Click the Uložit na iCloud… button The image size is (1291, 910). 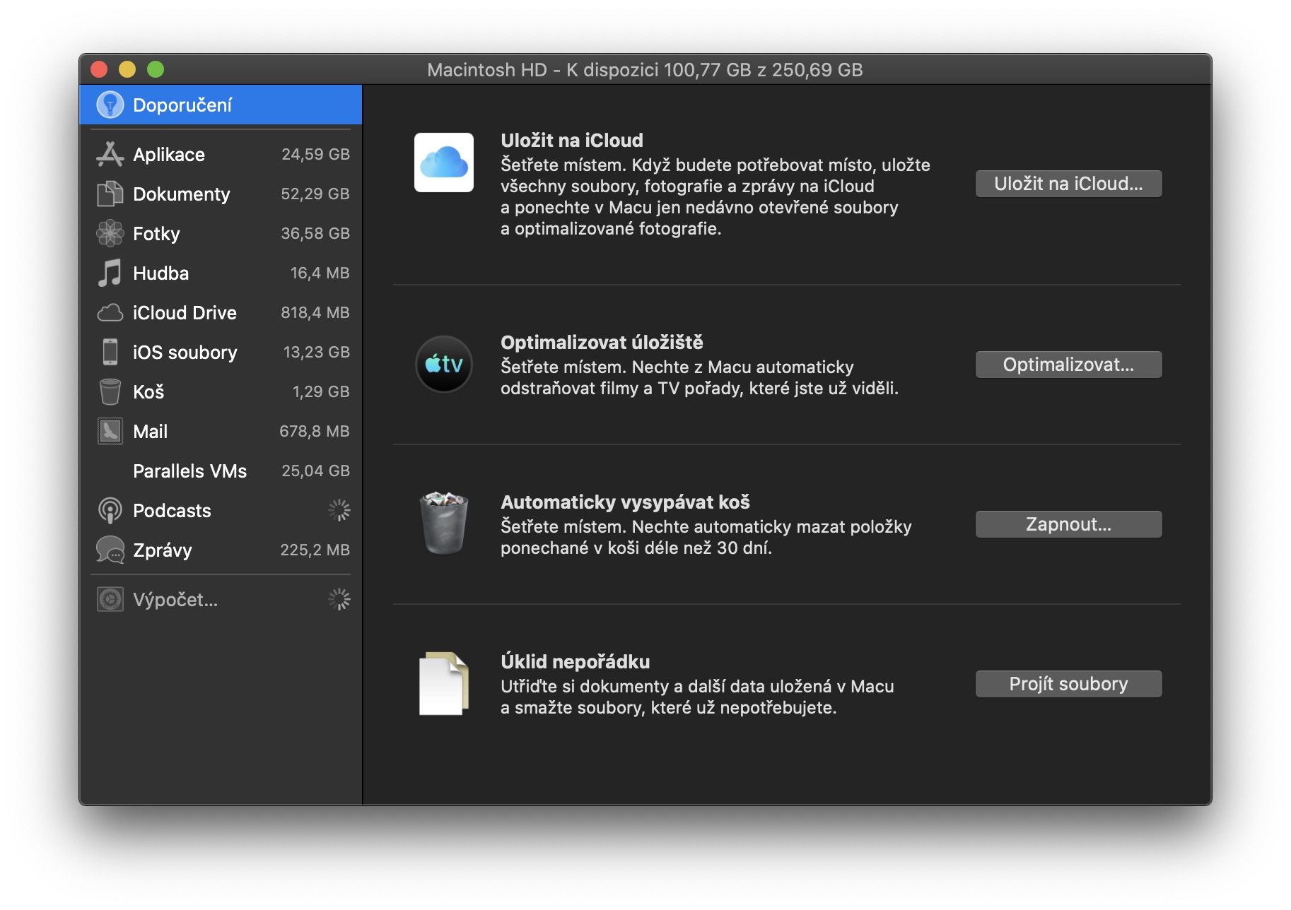[1068, 184]
